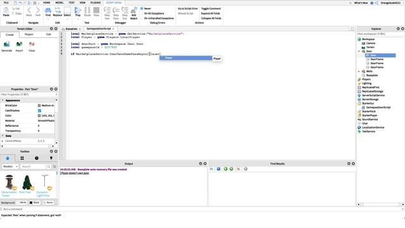Click Find Results previous green arrow

[225, 169]
